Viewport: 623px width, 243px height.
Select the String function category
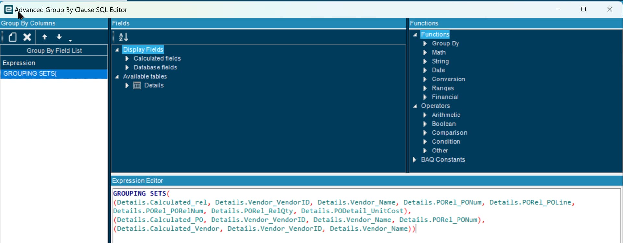pyautogui.click(x=440, y=61)
